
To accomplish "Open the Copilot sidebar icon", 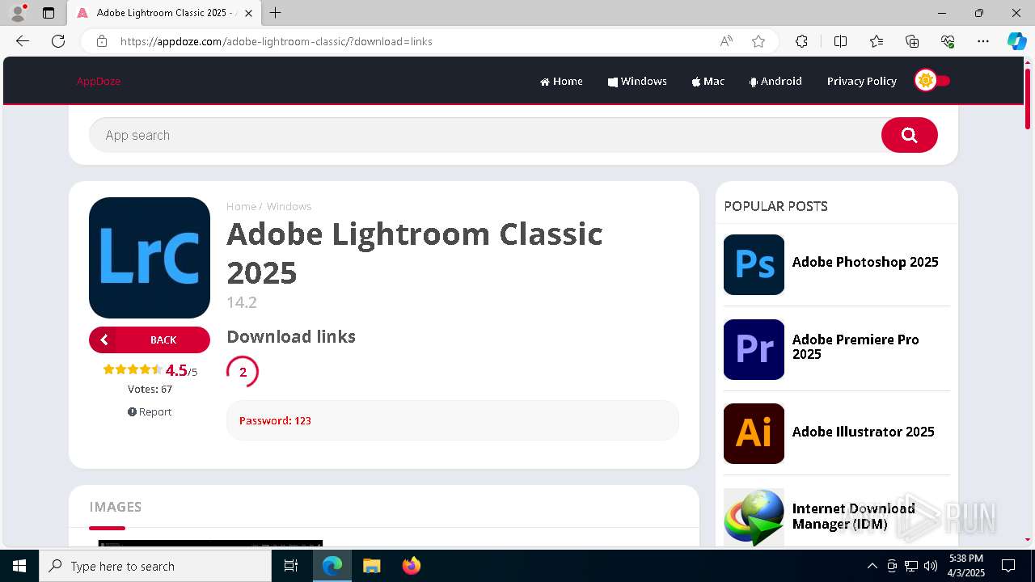I will pos(1016,41).
